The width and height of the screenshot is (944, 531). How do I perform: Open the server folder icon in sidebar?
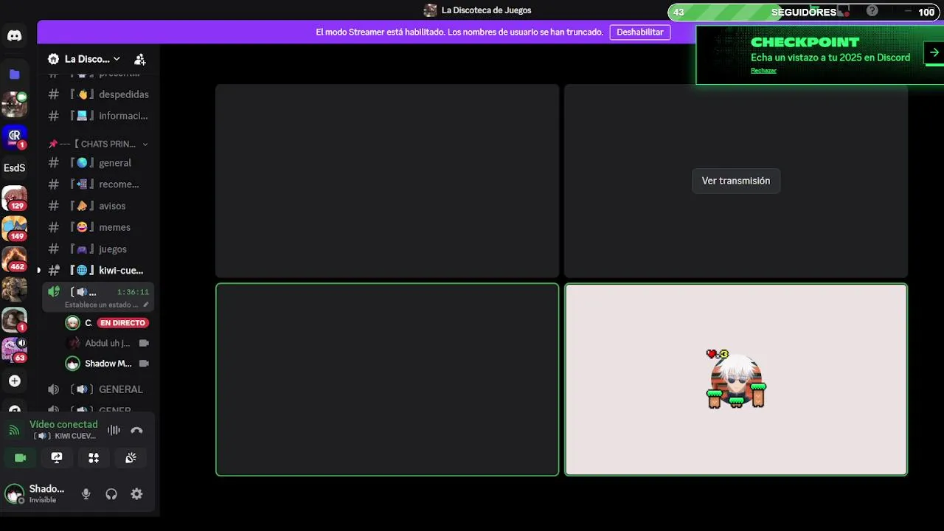14,74
